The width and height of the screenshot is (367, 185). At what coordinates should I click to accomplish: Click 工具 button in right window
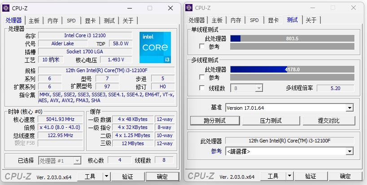point(273,176)
